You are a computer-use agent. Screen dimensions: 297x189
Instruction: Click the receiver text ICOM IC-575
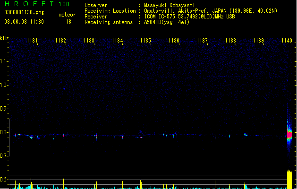click(161, 17)
